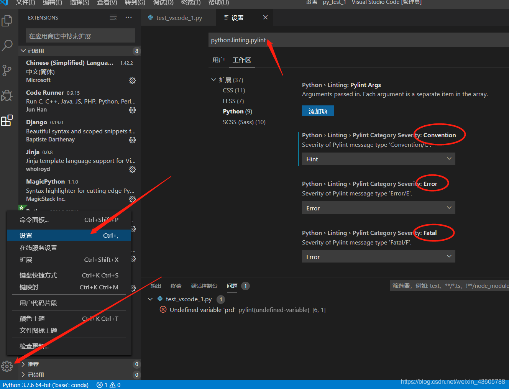Open gear menu for Jinja extension
This screenshot has height=389, width=509.
coord(132,169)
